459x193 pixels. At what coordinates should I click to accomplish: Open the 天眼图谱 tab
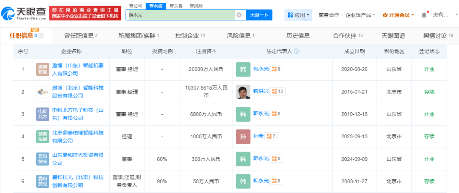(393, 36)
